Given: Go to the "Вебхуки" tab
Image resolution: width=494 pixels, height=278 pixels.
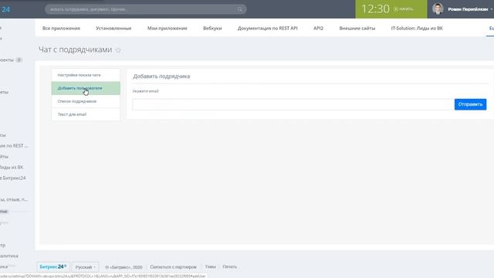Looking at the screenshot, I should point(212,29).
